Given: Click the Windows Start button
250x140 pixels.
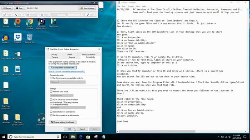Looking at the screenshot, I should (x=4, y=136).
